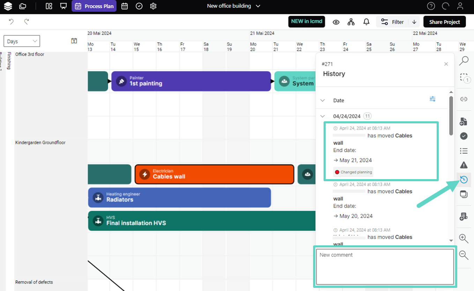This screenshot has height=291, width=474.
Task: Click the Filter button
Action: click(x=393, y=22)
